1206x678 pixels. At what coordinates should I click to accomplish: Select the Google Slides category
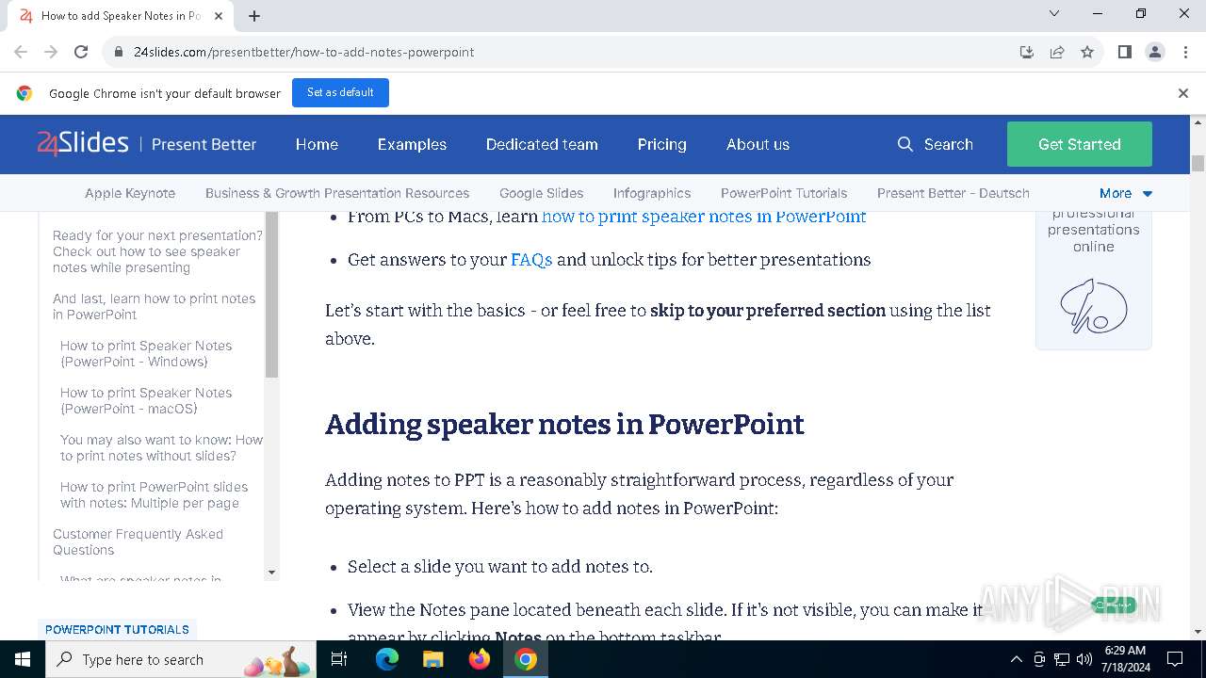[541, 193]
